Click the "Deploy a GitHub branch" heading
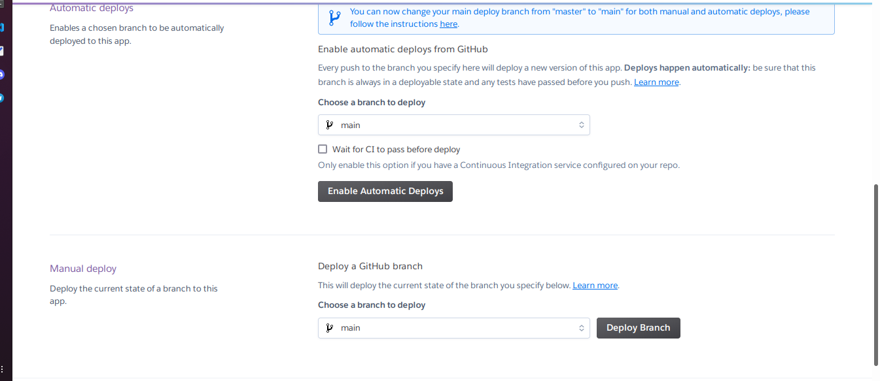Screen dimensions: 880x381 tap(370, 266)
